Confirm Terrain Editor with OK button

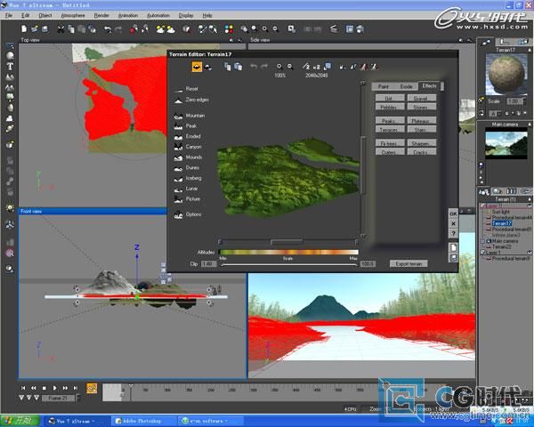(x=453, y=213)
